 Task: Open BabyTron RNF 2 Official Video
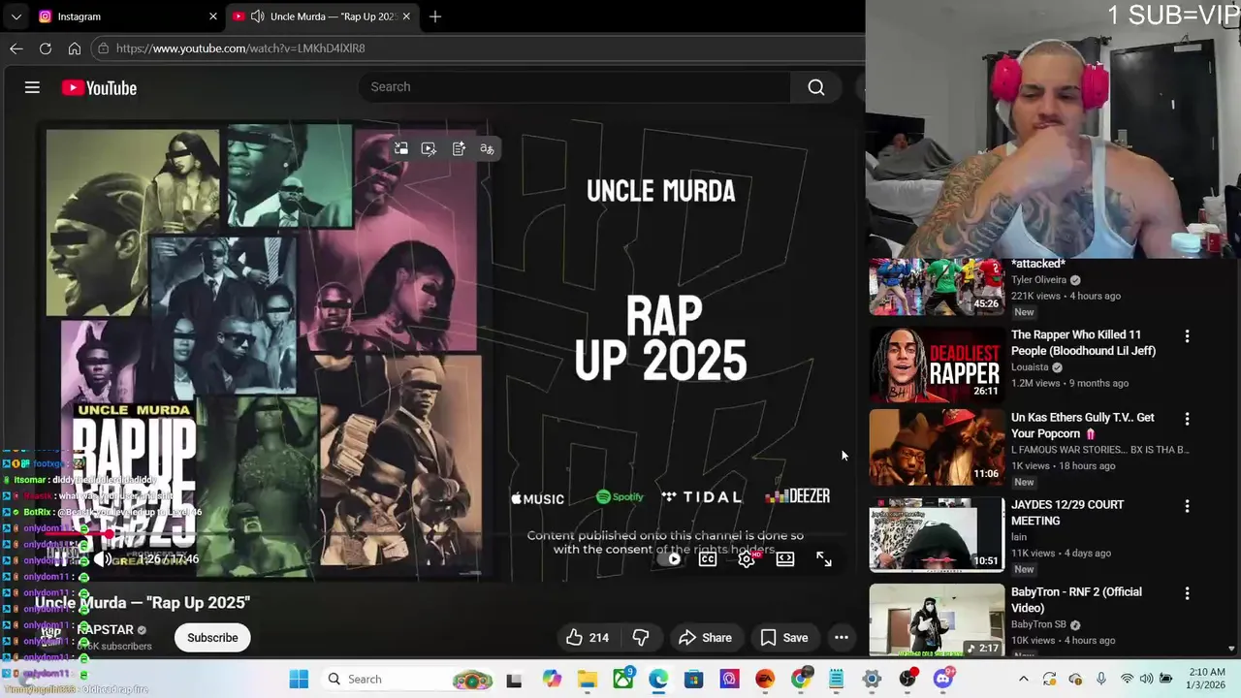1076,600
